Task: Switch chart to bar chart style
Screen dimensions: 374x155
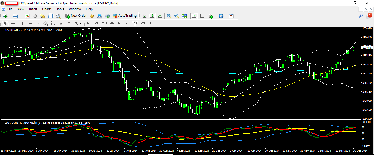Action: tap(144, 16)
